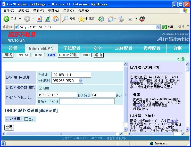Screen dimensions: 191x147
Task: Expand the subnet mask 255.255.255.0 dropdown
Action: (x=80, y=81)
